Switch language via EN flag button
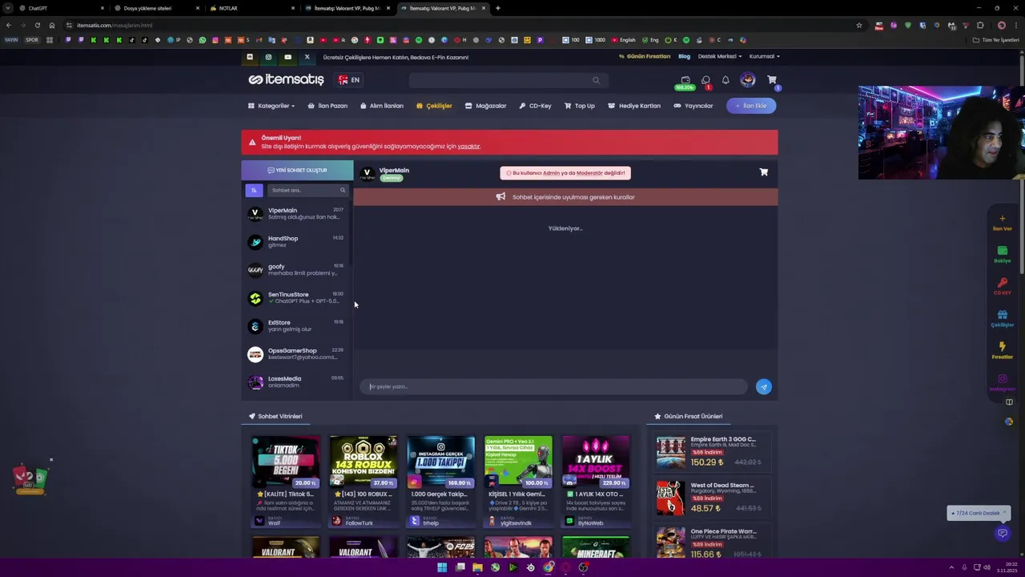Screen dimensions: 1025x577 click(349, 80)
